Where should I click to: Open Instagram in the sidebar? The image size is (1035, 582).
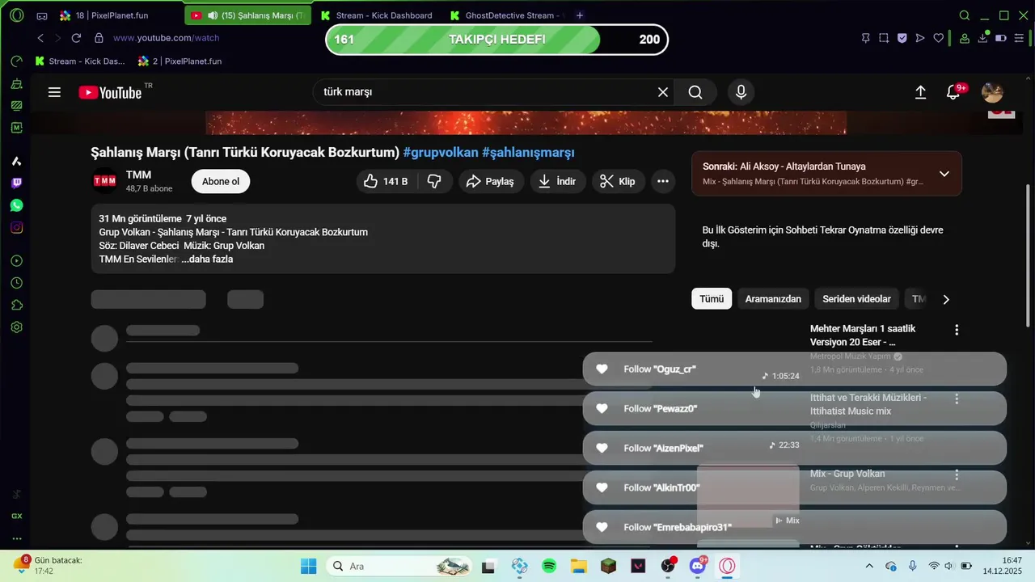(17, 227)
